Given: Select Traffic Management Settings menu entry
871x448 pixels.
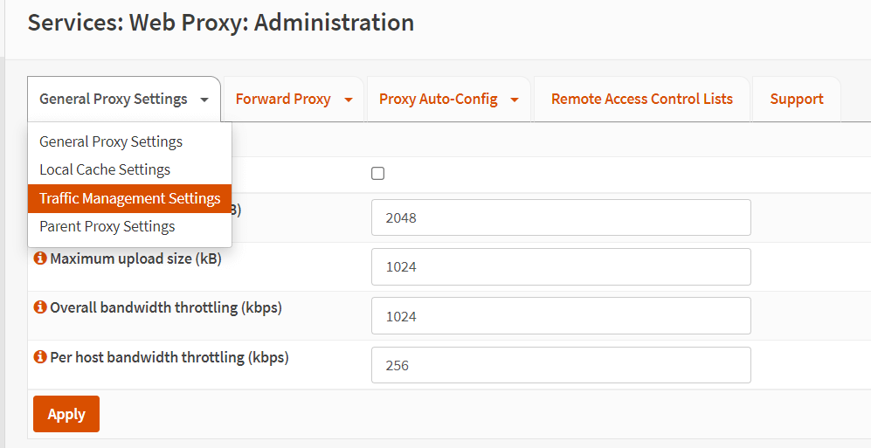Looking at the screenshot, I should tap(129, 198).
